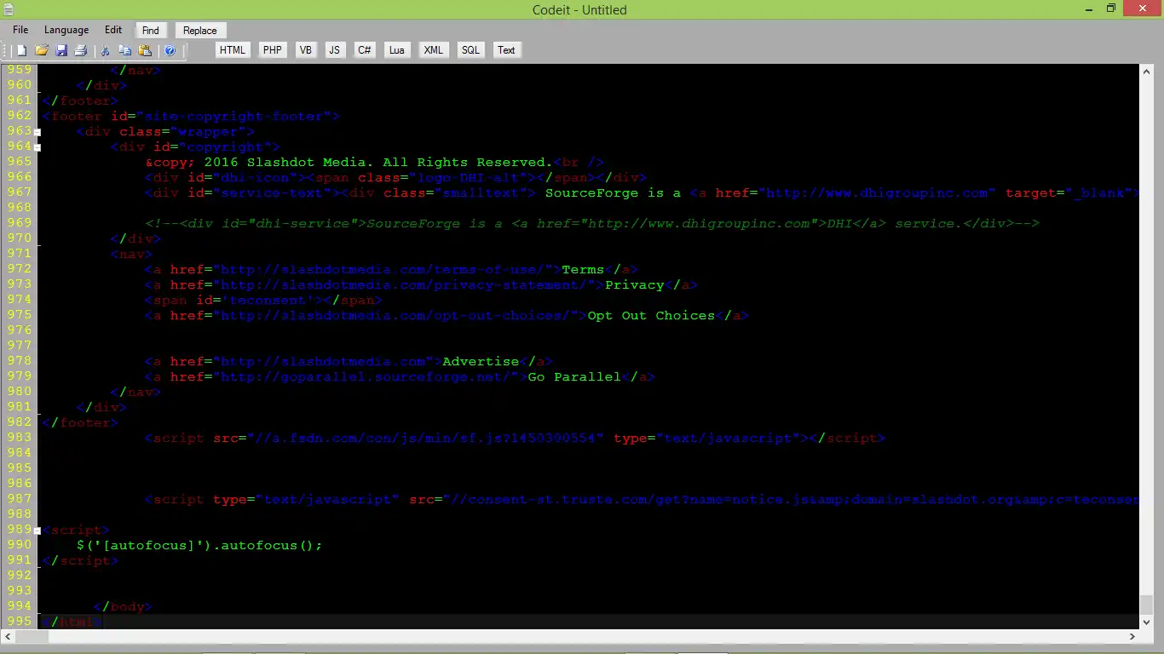Click the vertical scrollbar up arrow

[1147, 72]
